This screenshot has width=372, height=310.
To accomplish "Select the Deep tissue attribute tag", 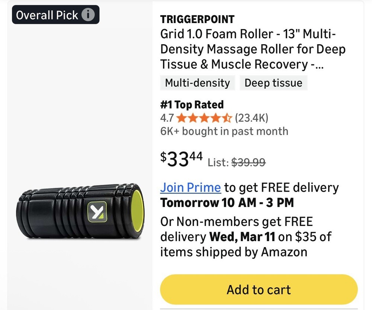I will click(x=273, y=83).
